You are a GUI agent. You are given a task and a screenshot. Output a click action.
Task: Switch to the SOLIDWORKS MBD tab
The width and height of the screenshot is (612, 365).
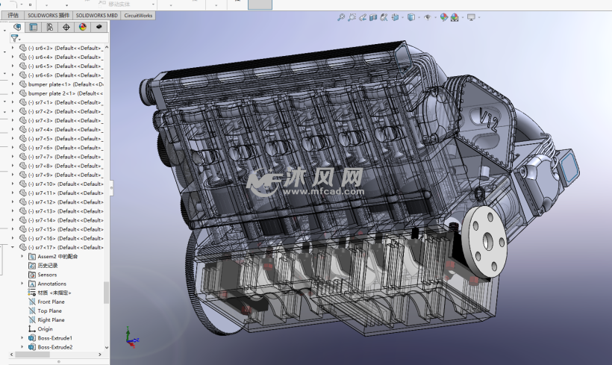tap(96, 14)
